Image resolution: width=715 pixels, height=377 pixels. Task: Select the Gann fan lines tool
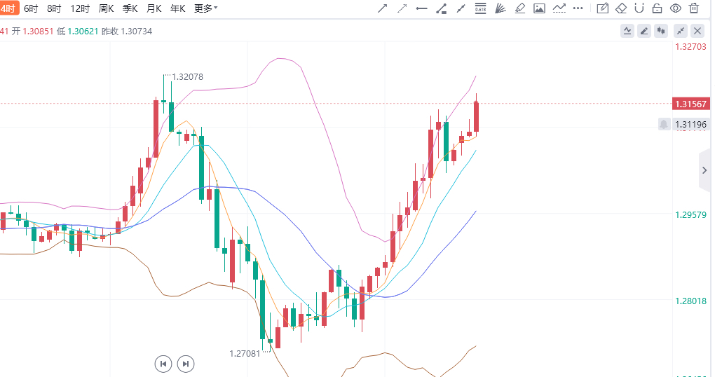coord(500,8)
